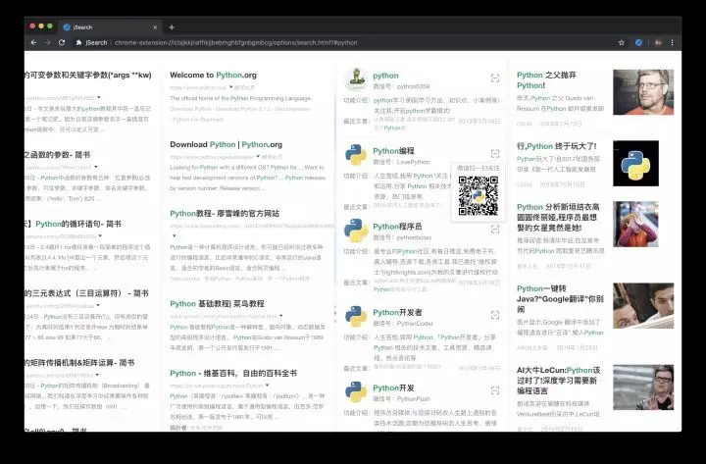
Task: Expand dropdown arrow under '三元表达式' result
Action: point(98,305)
